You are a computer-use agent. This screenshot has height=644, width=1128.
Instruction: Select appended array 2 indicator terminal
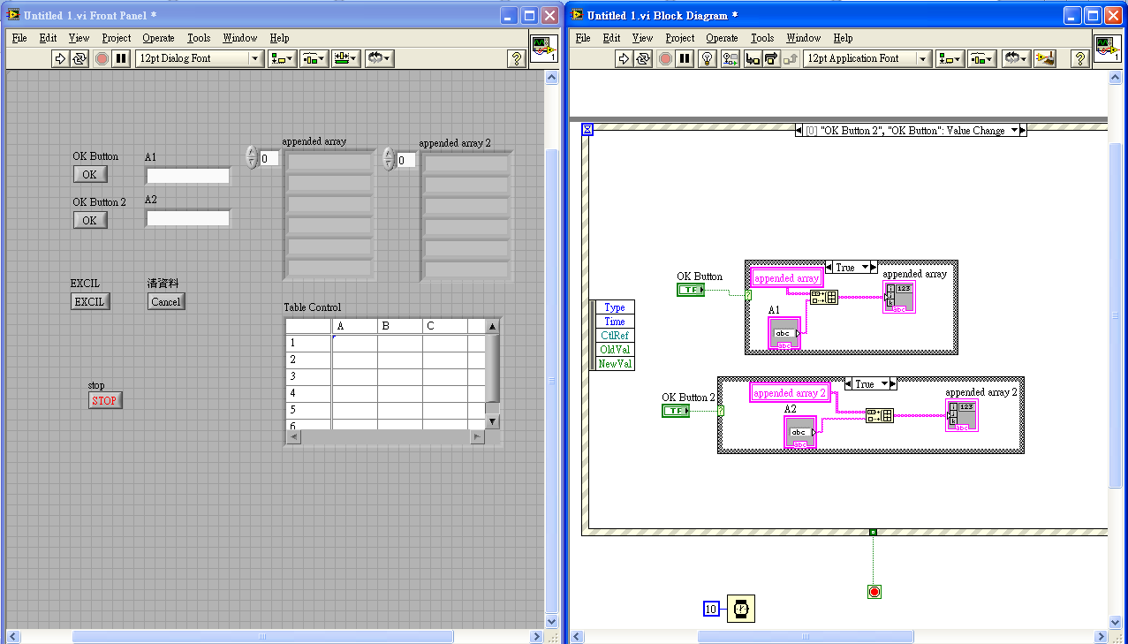pos(961,416)
